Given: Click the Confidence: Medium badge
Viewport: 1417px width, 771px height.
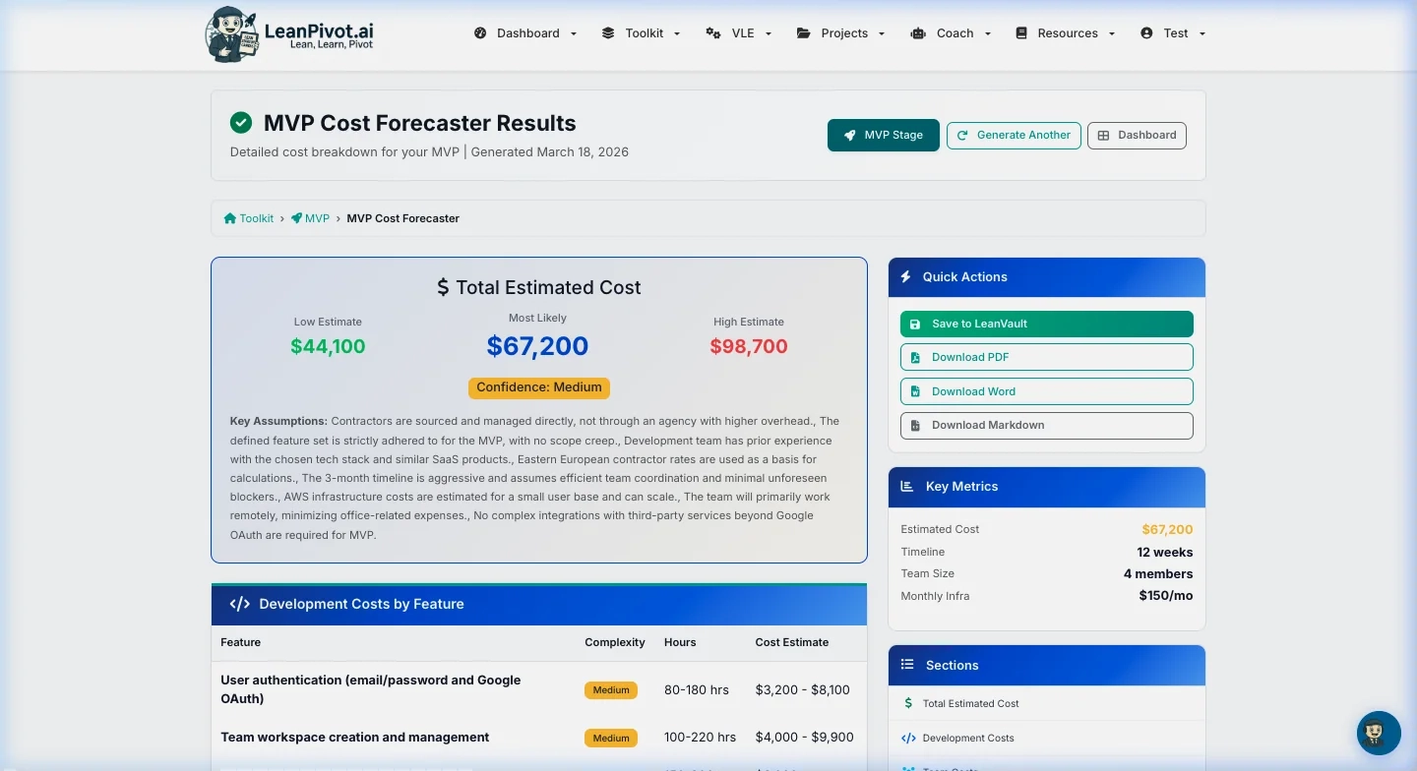Looking at the screenshot, I should click(x=538, y=387).
